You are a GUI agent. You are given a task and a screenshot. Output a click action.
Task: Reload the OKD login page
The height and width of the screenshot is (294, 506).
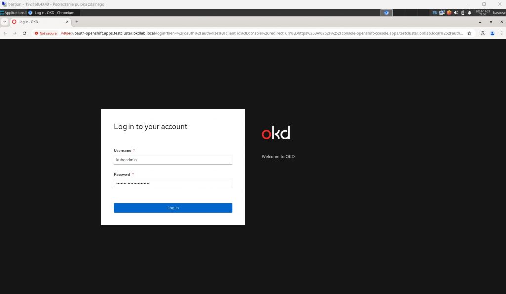click(24, 33)
